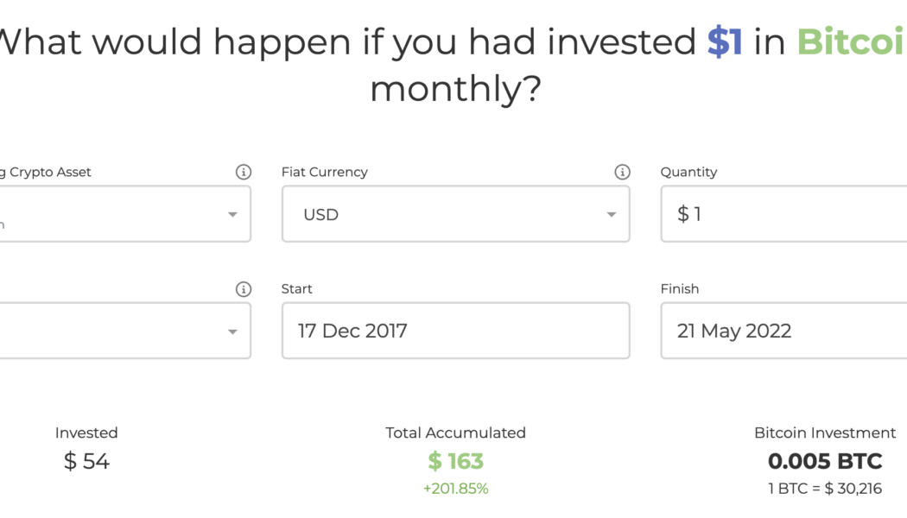Click the "0.005 BTC" investment result

click(825, 461)
